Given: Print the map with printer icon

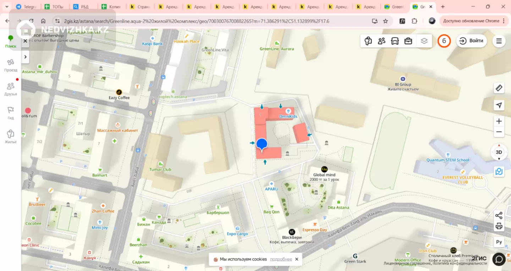Looking at the screenshot, I should click(x=499, y=226).
